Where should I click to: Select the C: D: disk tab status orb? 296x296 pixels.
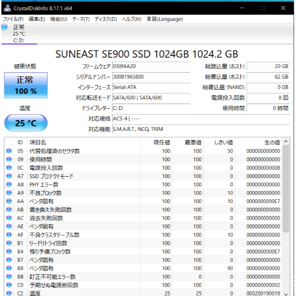(5, 27)
